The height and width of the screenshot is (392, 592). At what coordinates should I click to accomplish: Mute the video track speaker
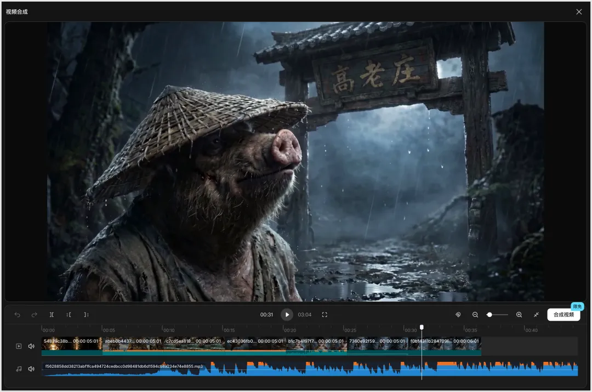point(31,346)
